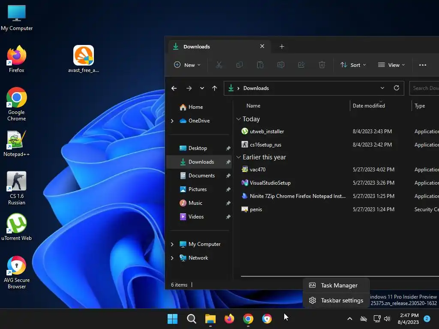Show hidden tray icons chevron
439x329 pixels.
[350, 319]
